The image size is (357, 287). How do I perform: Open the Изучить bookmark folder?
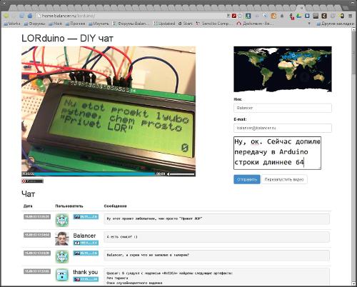tap(99, 24)
